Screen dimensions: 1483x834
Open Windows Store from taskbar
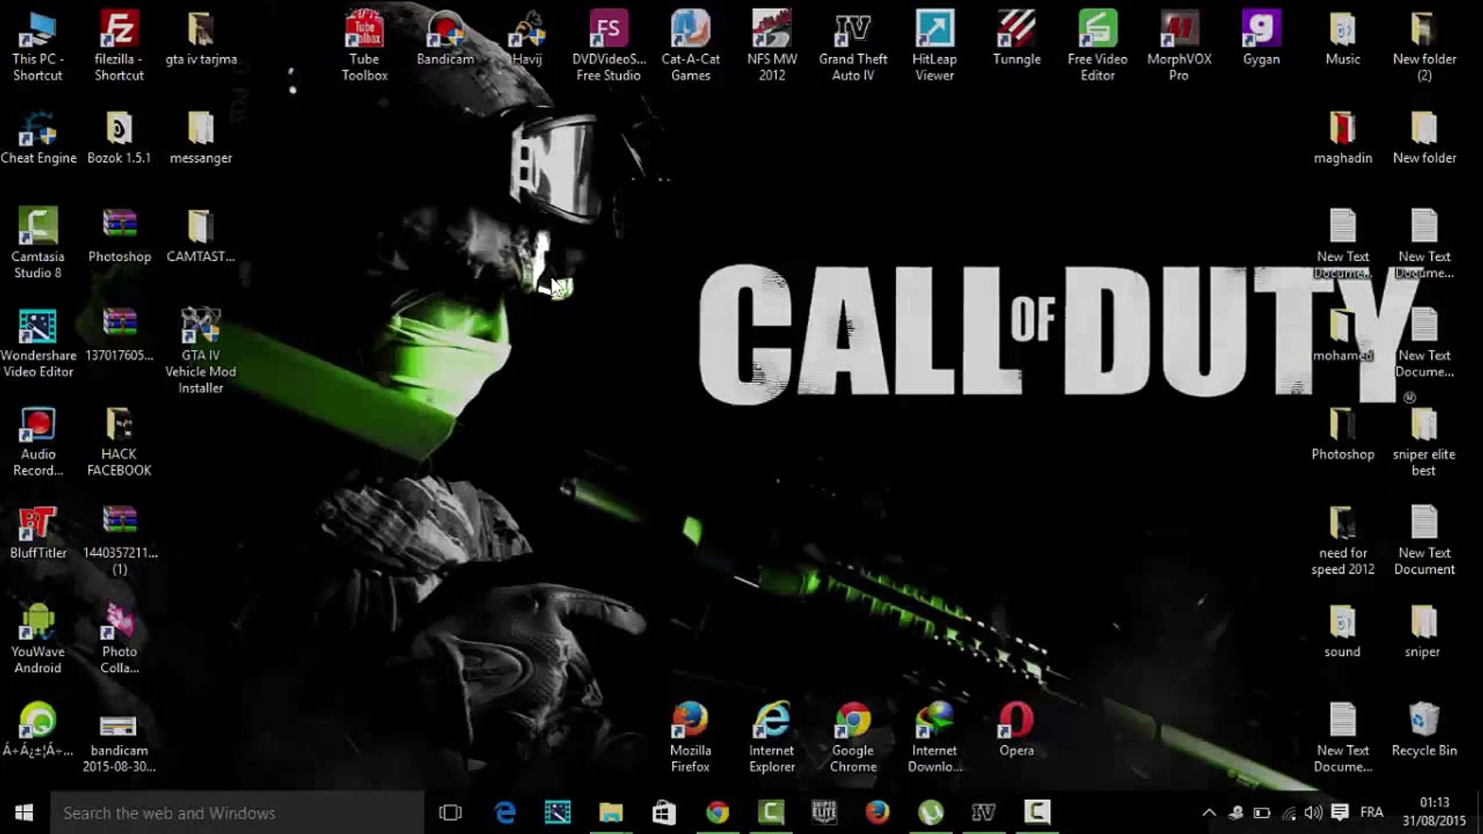(x=663, y=812)
